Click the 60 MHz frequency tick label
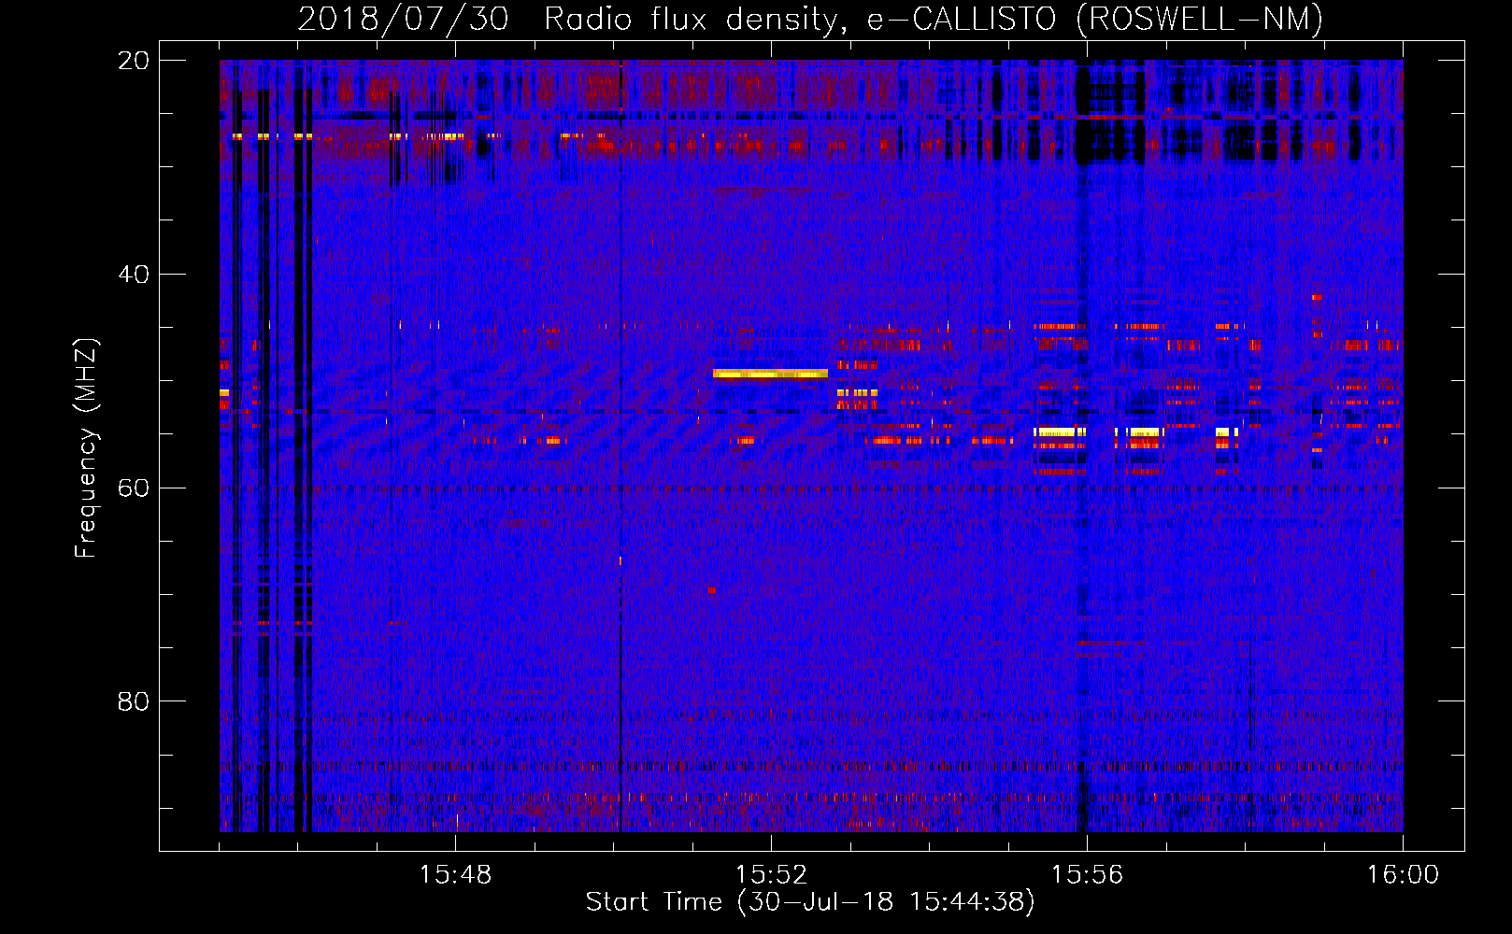 click(134, 488)
